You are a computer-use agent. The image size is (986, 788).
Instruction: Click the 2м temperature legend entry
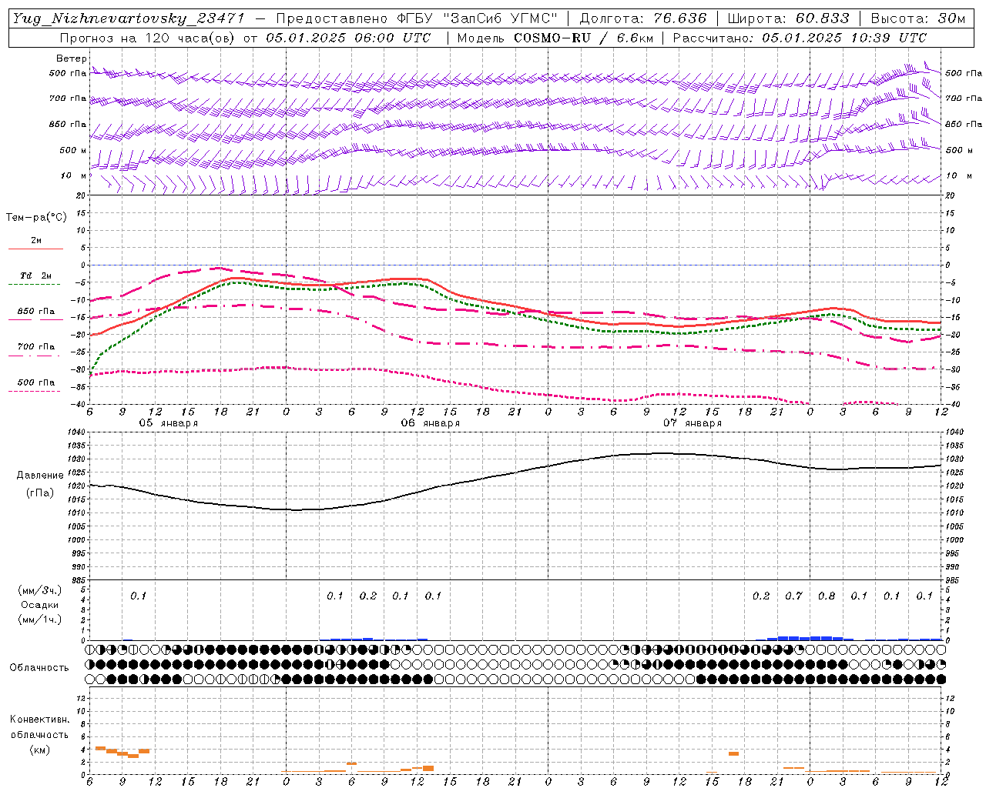click(36, 240)
